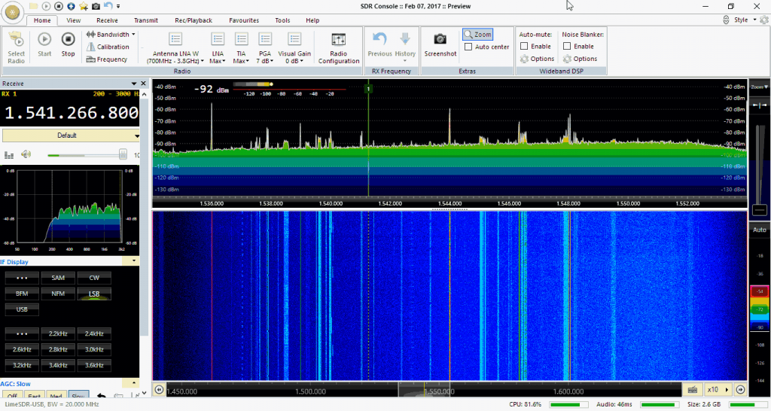Check the Noise Blanker Enable box
This screenshot has width=771, height=411.
coord(567,47)
